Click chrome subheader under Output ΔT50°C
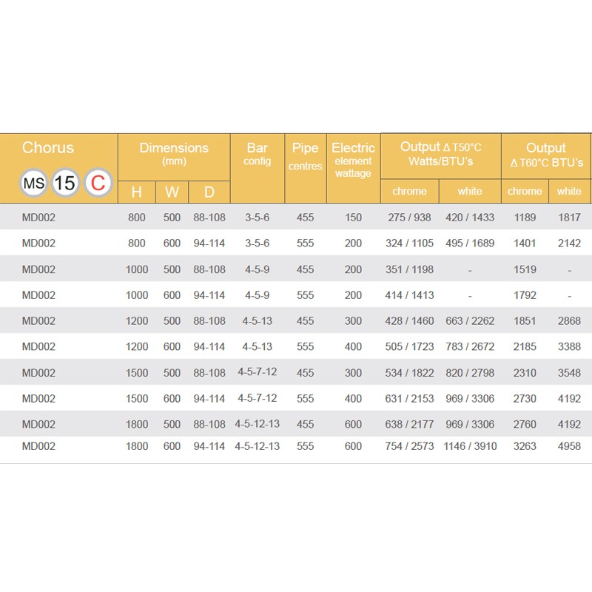This screenshot has height=592, width=592. point(409,191)
